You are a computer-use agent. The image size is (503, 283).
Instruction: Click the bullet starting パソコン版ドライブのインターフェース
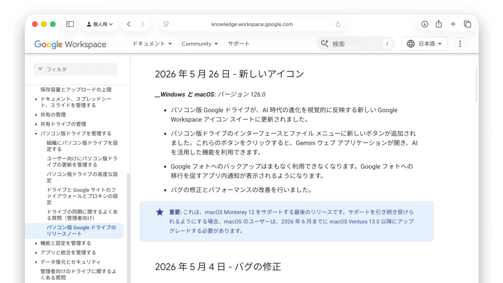tap(294, 143)
